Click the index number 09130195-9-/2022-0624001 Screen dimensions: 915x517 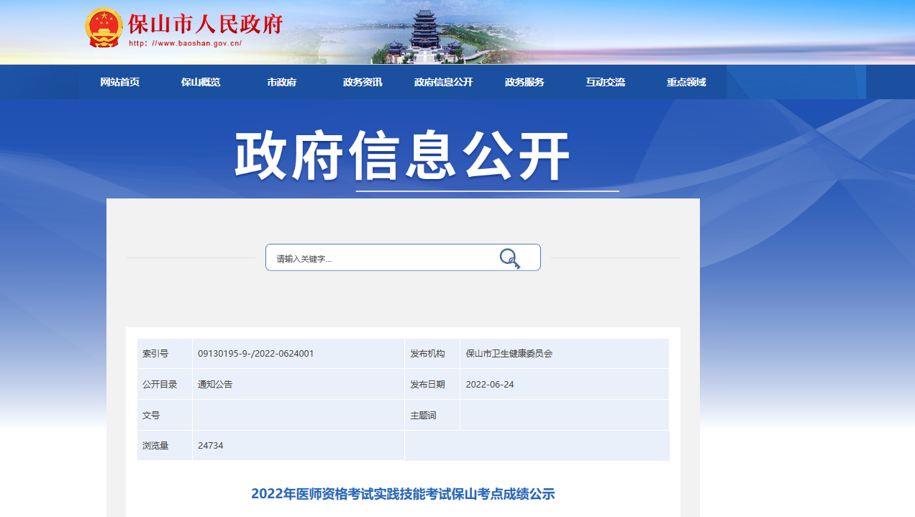pos(255,354)
